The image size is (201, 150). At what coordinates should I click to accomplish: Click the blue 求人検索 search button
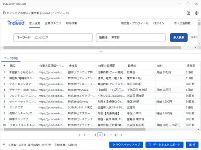(179, 38)
